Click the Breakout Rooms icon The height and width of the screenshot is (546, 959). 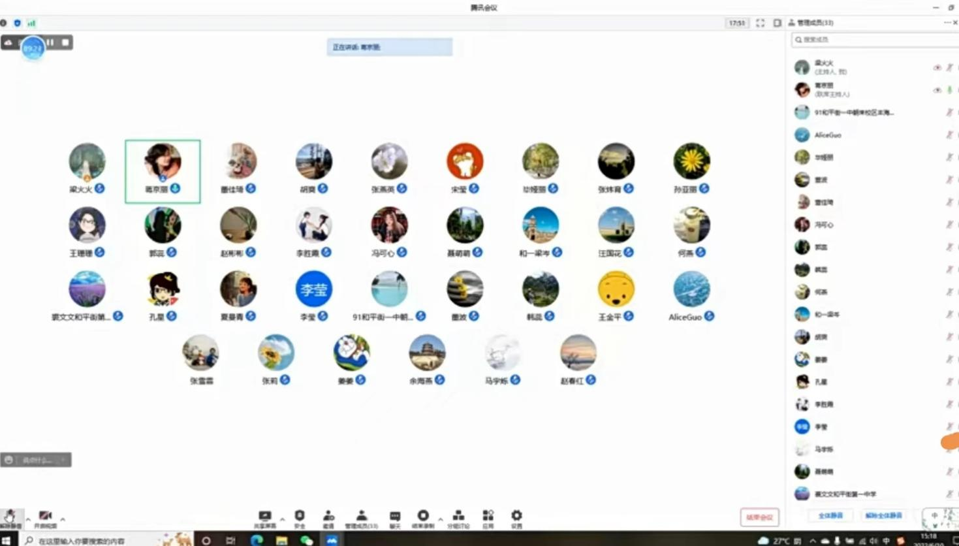pos(458,517)
